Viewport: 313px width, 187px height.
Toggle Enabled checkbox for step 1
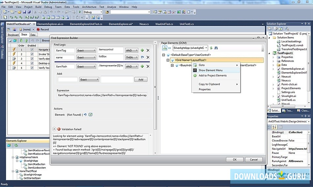click(x=32, y=50)
